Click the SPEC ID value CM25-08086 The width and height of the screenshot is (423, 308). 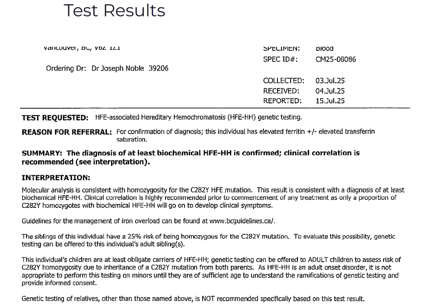coord(335,59)
